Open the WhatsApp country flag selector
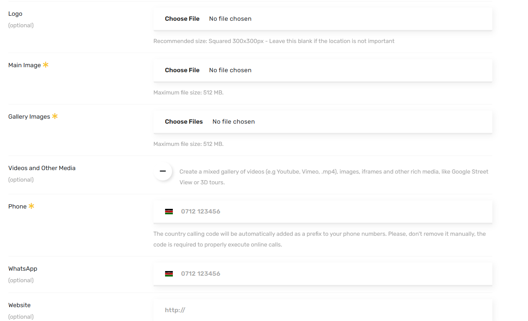The width and height of the screenshot is (528, 321). click(169, 274)
